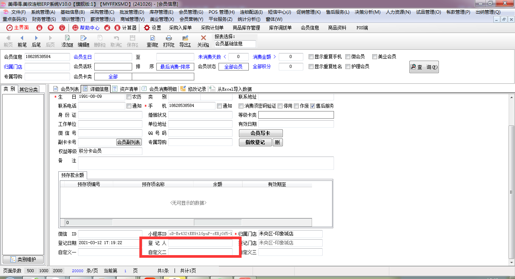
Task: Open 报表选择 combo 会员基础信息
Action: tap(235, 44)
